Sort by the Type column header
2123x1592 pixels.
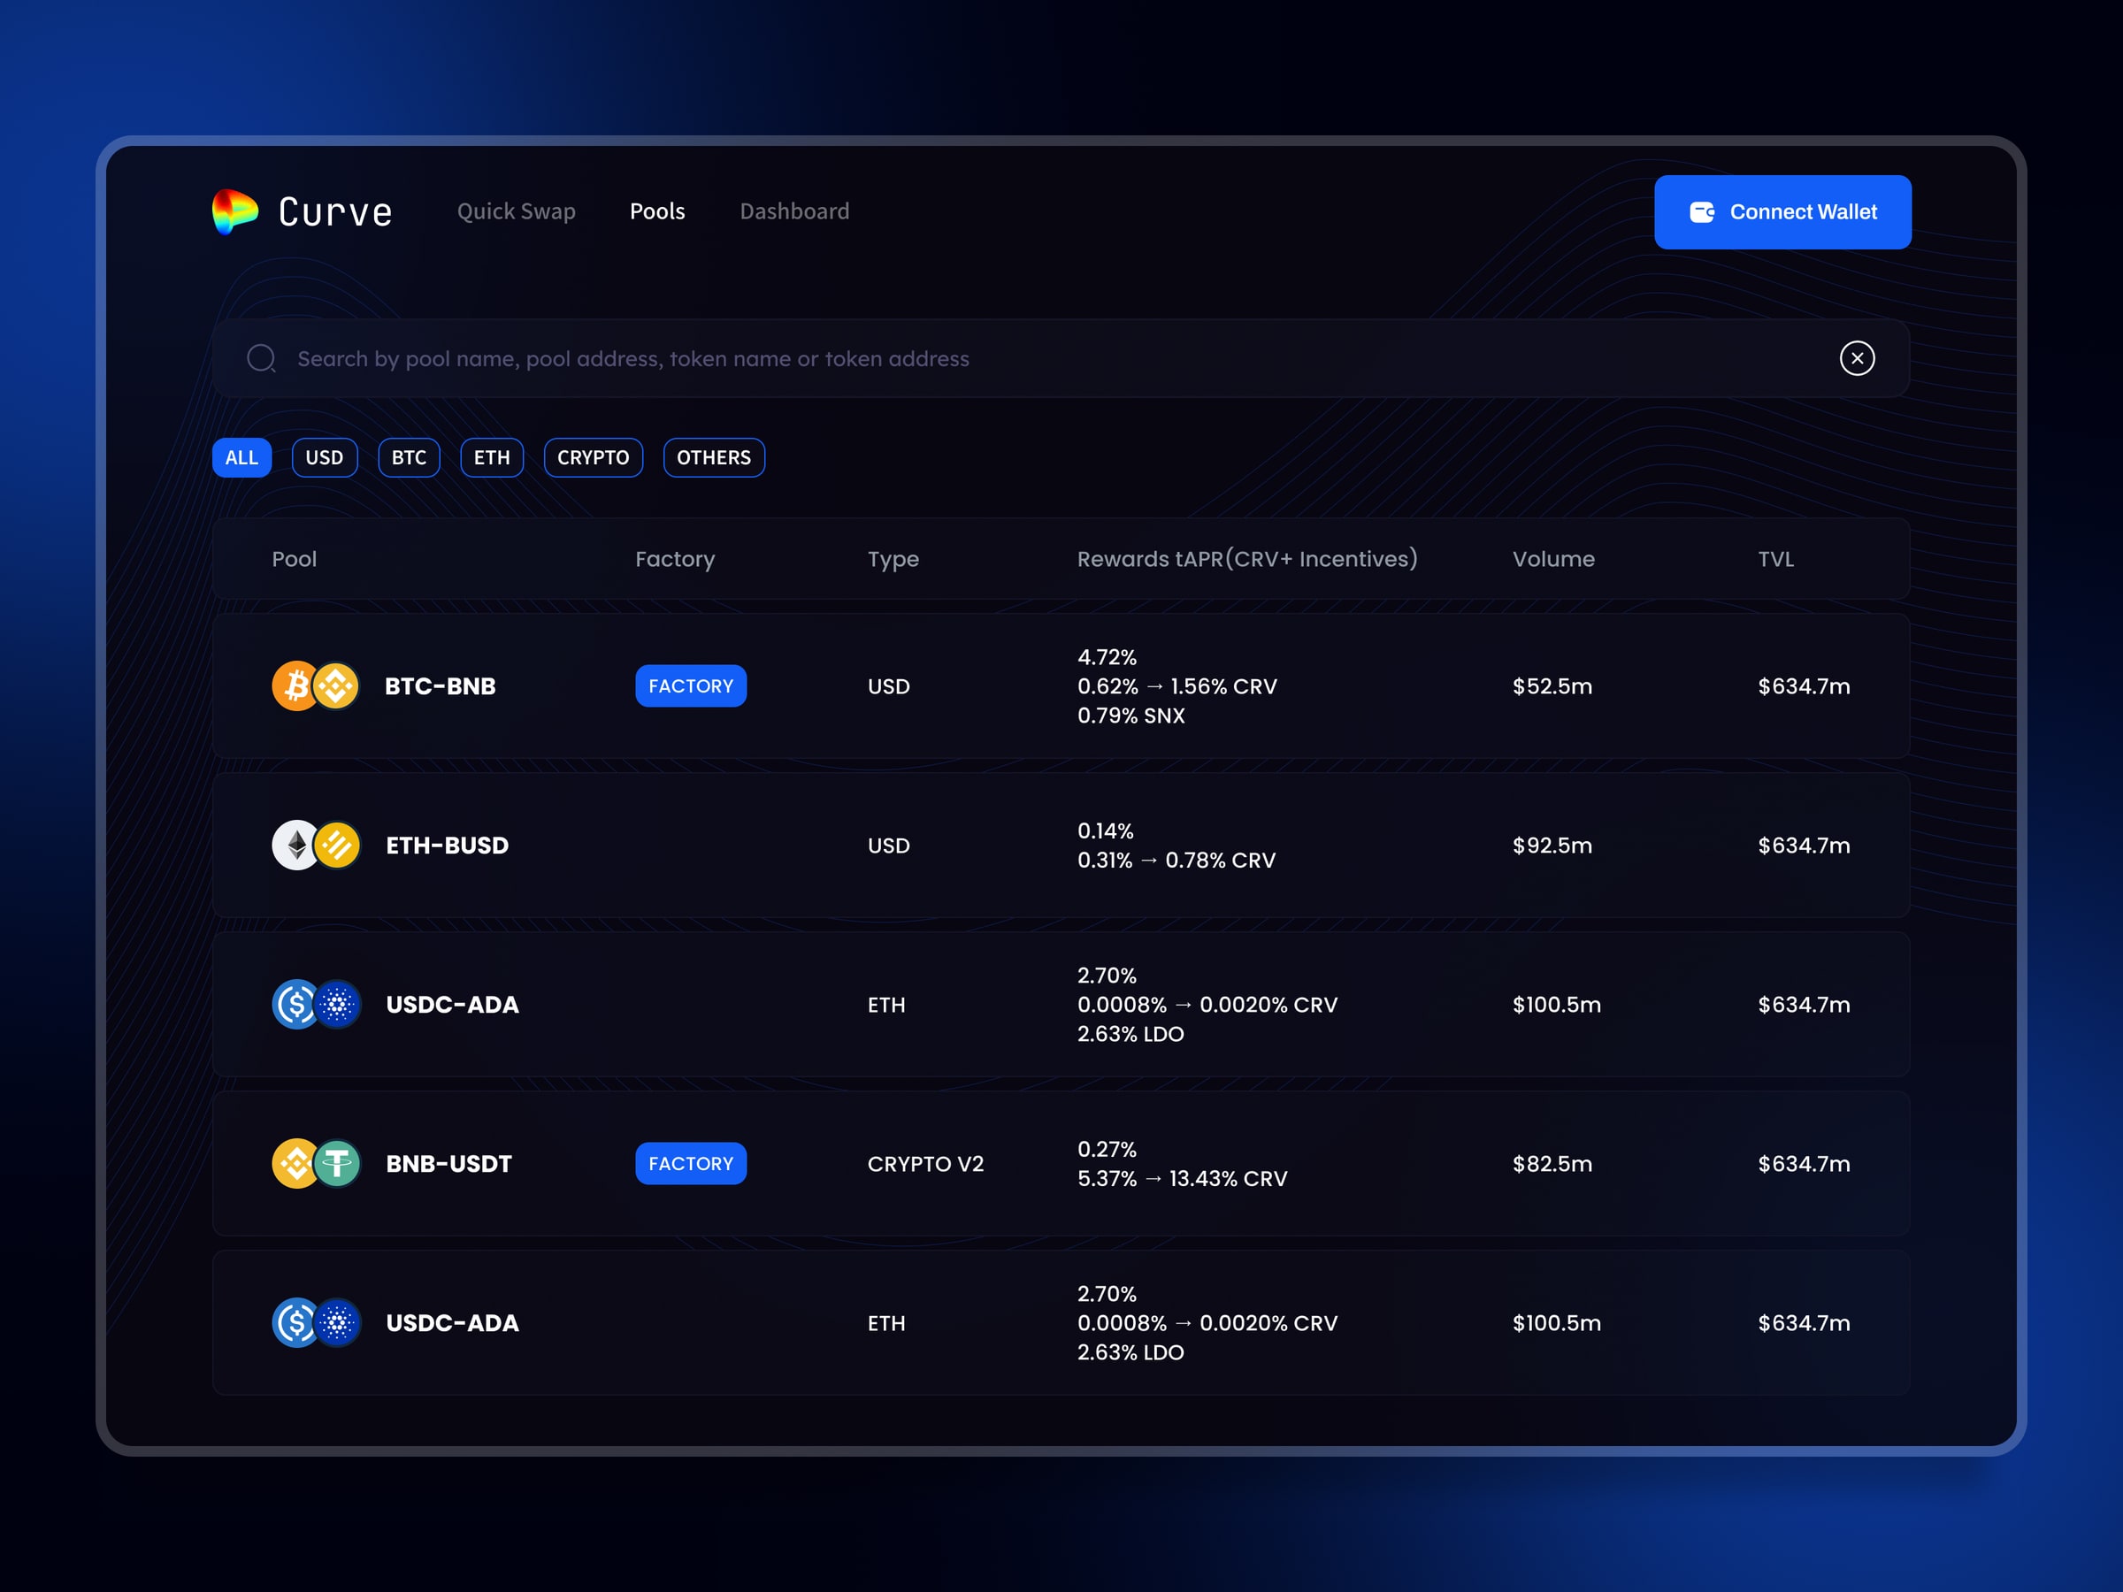(893, 560)
